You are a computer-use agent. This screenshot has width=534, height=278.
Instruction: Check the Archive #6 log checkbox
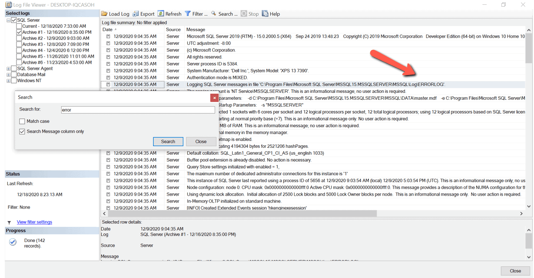[19, 62]
